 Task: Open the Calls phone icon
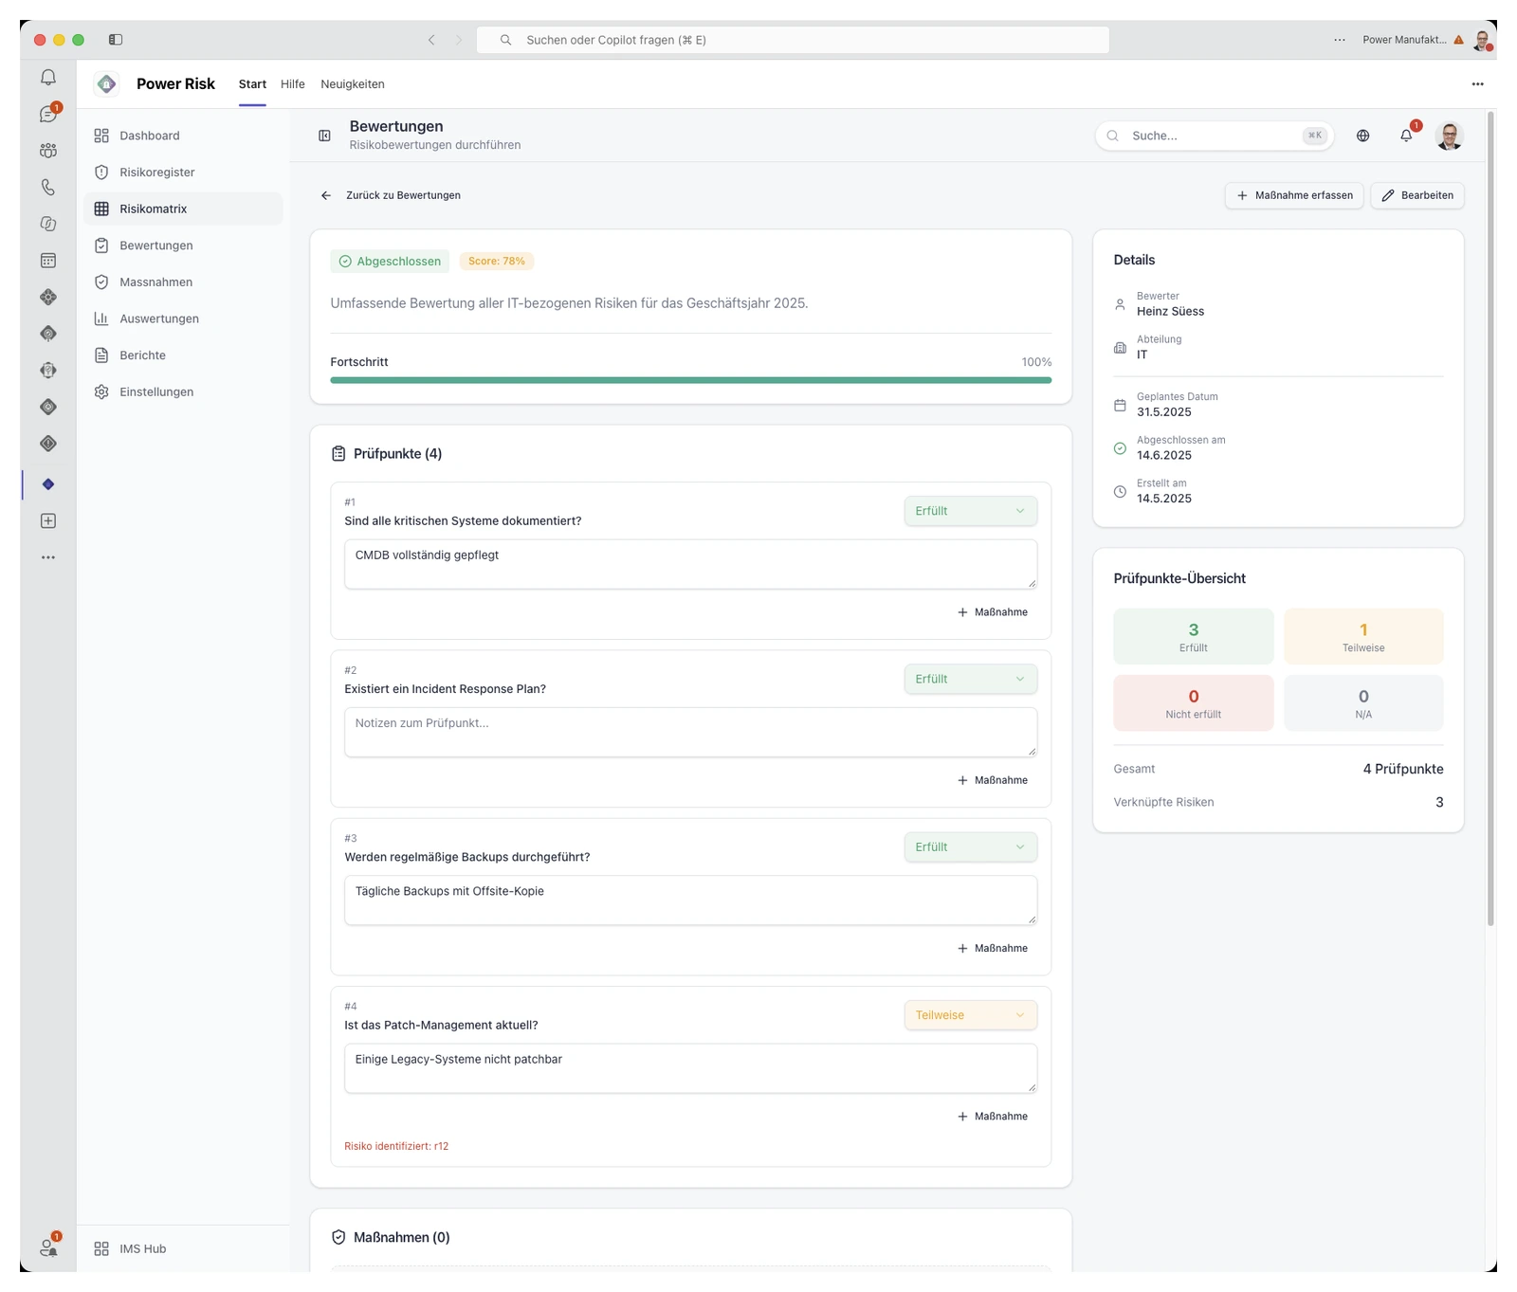click(x=48, y=188)
